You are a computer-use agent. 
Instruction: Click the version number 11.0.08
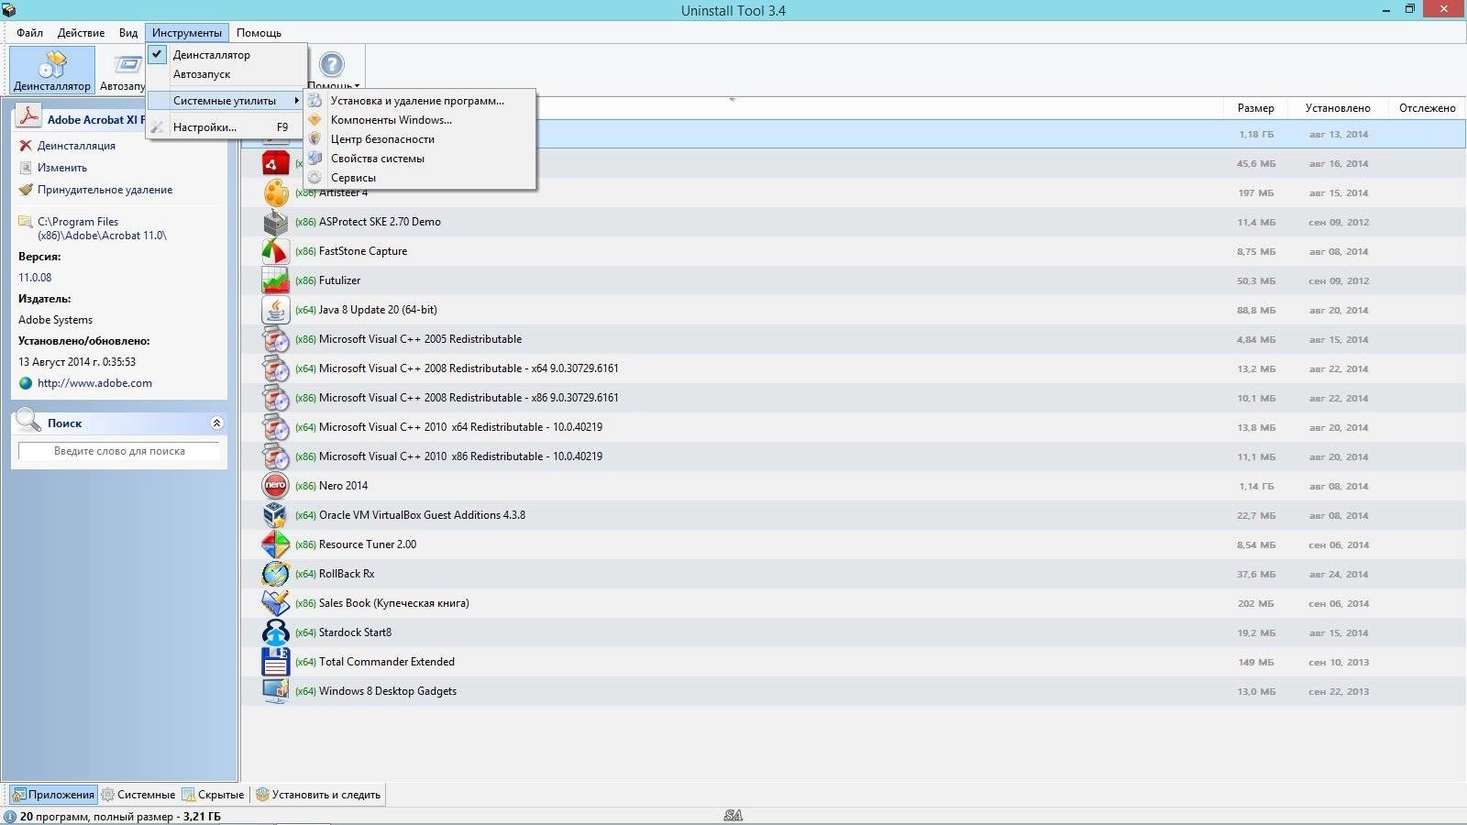point(35,278)
